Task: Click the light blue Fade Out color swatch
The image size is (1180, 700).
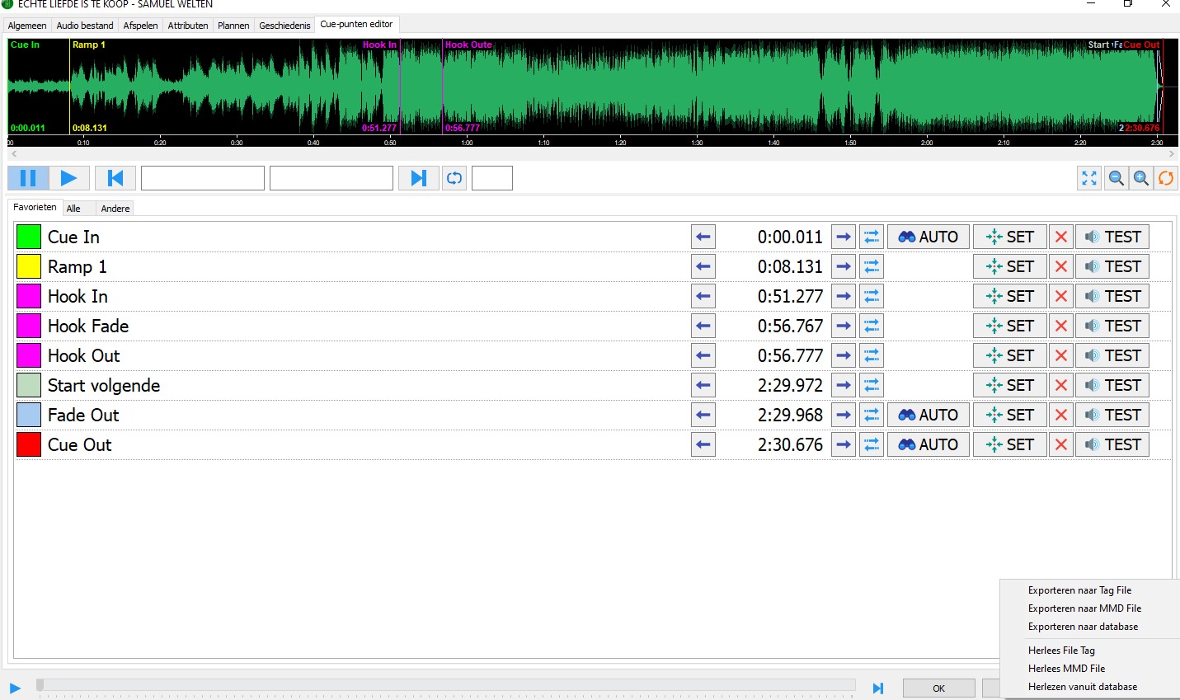Action: tap(29, 416)
